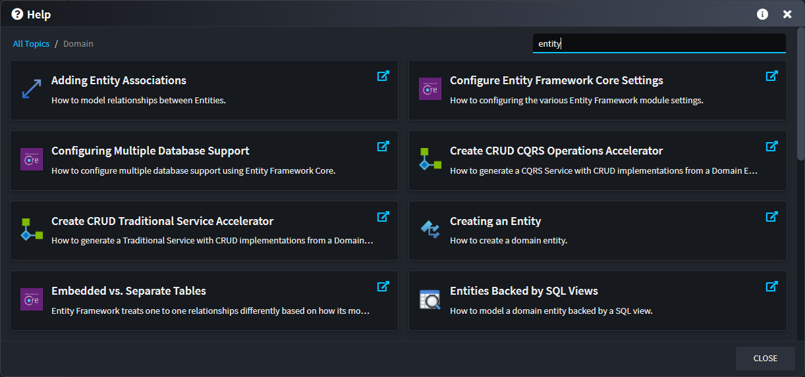Open external link for Create CRUD Traditional Service Accelerator
This screenshot has height=377, width=805.
pos(383,216)
